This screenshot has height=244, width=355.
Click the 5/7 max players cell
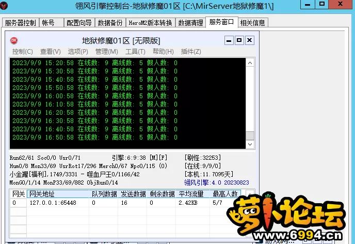[217, 203]
